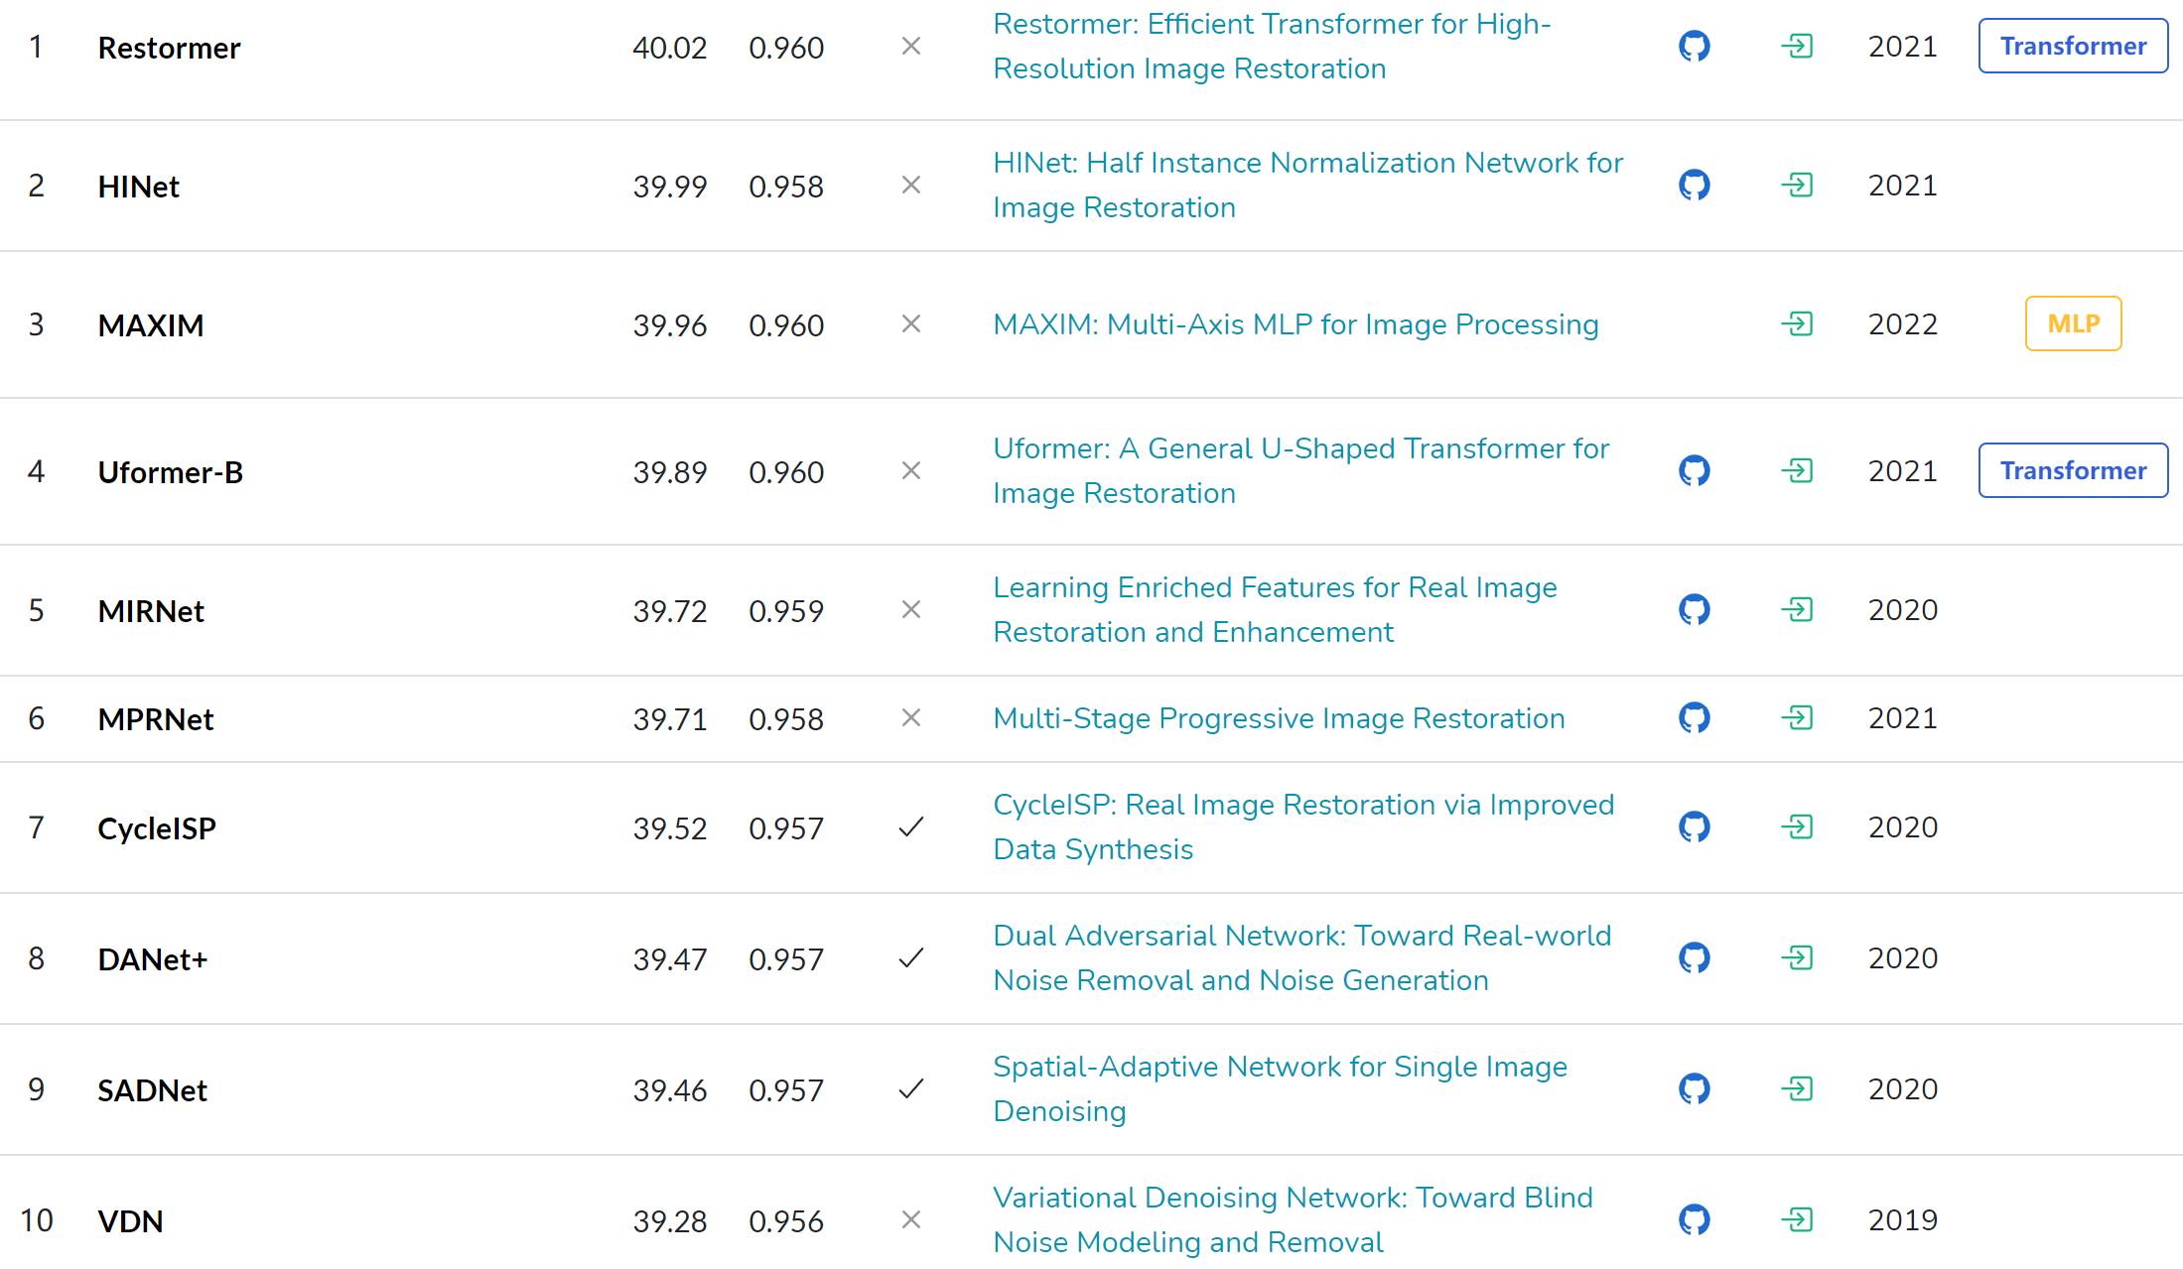Click the GitHub icon for Uformer-B

(1693, 471)
